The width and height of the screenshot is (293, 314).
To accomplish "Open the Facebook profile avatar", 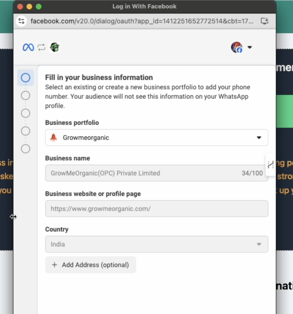I will [237, 47].
